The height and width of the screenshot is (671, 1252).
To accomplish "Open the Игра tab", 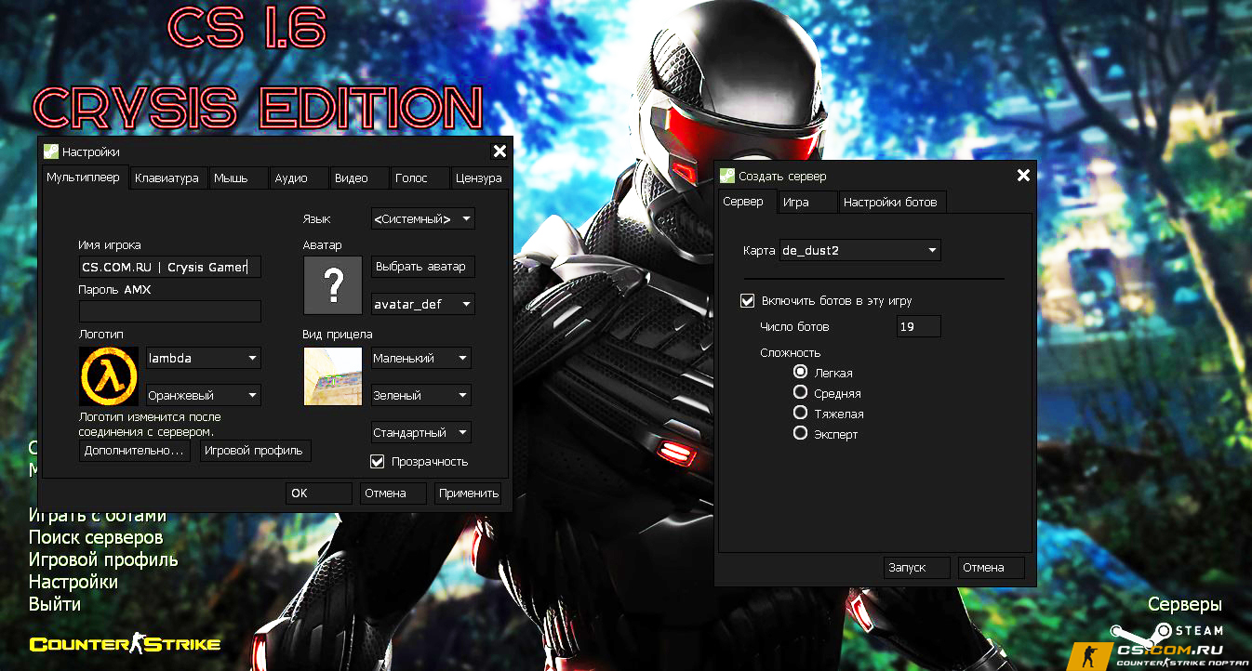I will (806, 202).
